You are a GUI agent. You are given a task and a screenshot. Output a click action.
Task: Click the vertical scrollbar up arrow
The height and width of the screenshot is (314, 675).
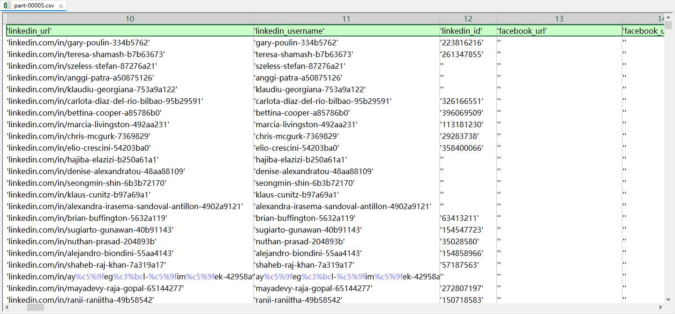click(668, 17)
